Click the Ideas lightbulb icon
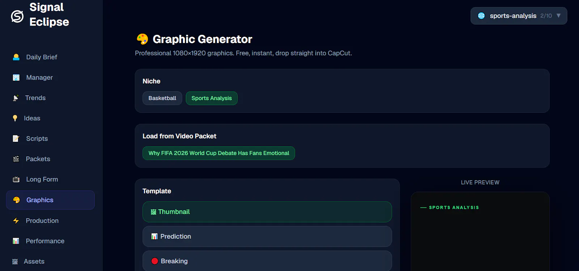Viewport: 579px width, 271px height. point(15,118)
